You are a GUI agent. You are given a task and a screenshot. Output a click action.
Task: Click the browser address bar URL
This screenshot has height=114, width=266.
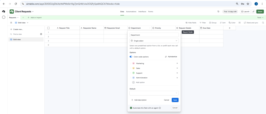pos(74,4)
